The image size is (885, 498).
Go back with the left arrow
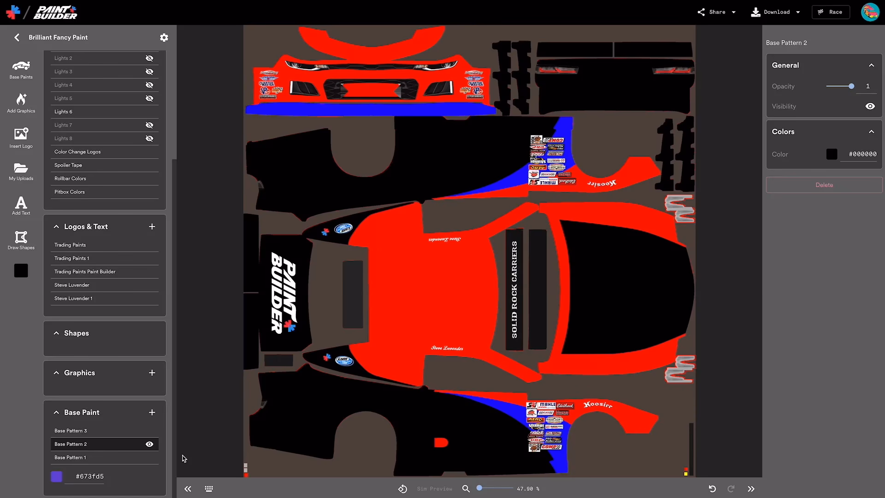17,37
